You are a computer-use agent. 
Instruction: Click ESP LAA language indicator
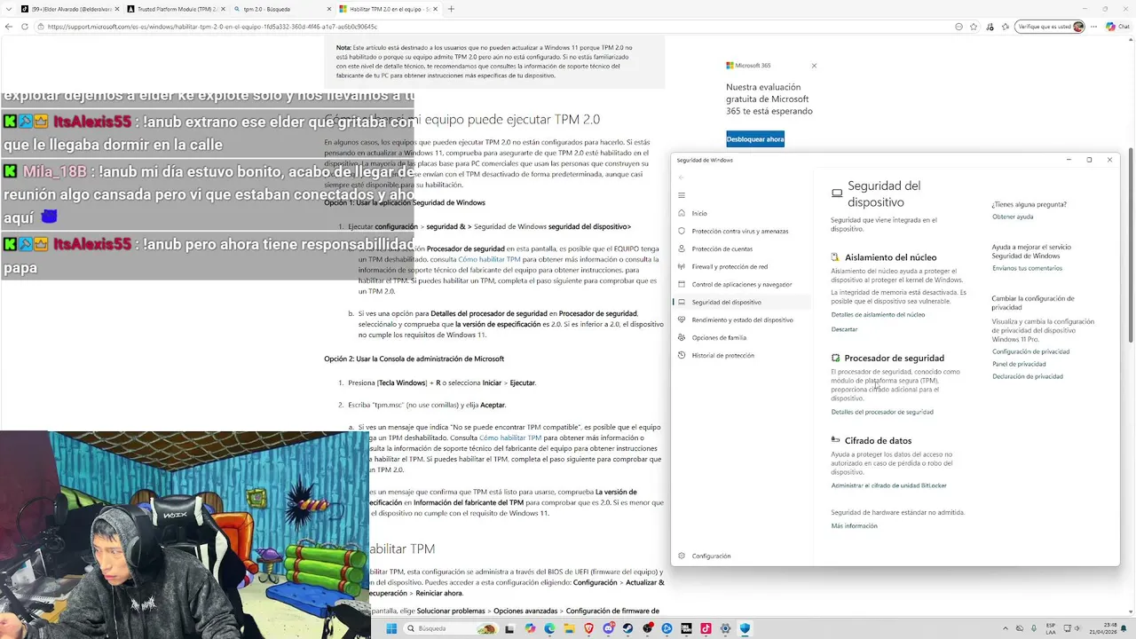(1051, 628)
